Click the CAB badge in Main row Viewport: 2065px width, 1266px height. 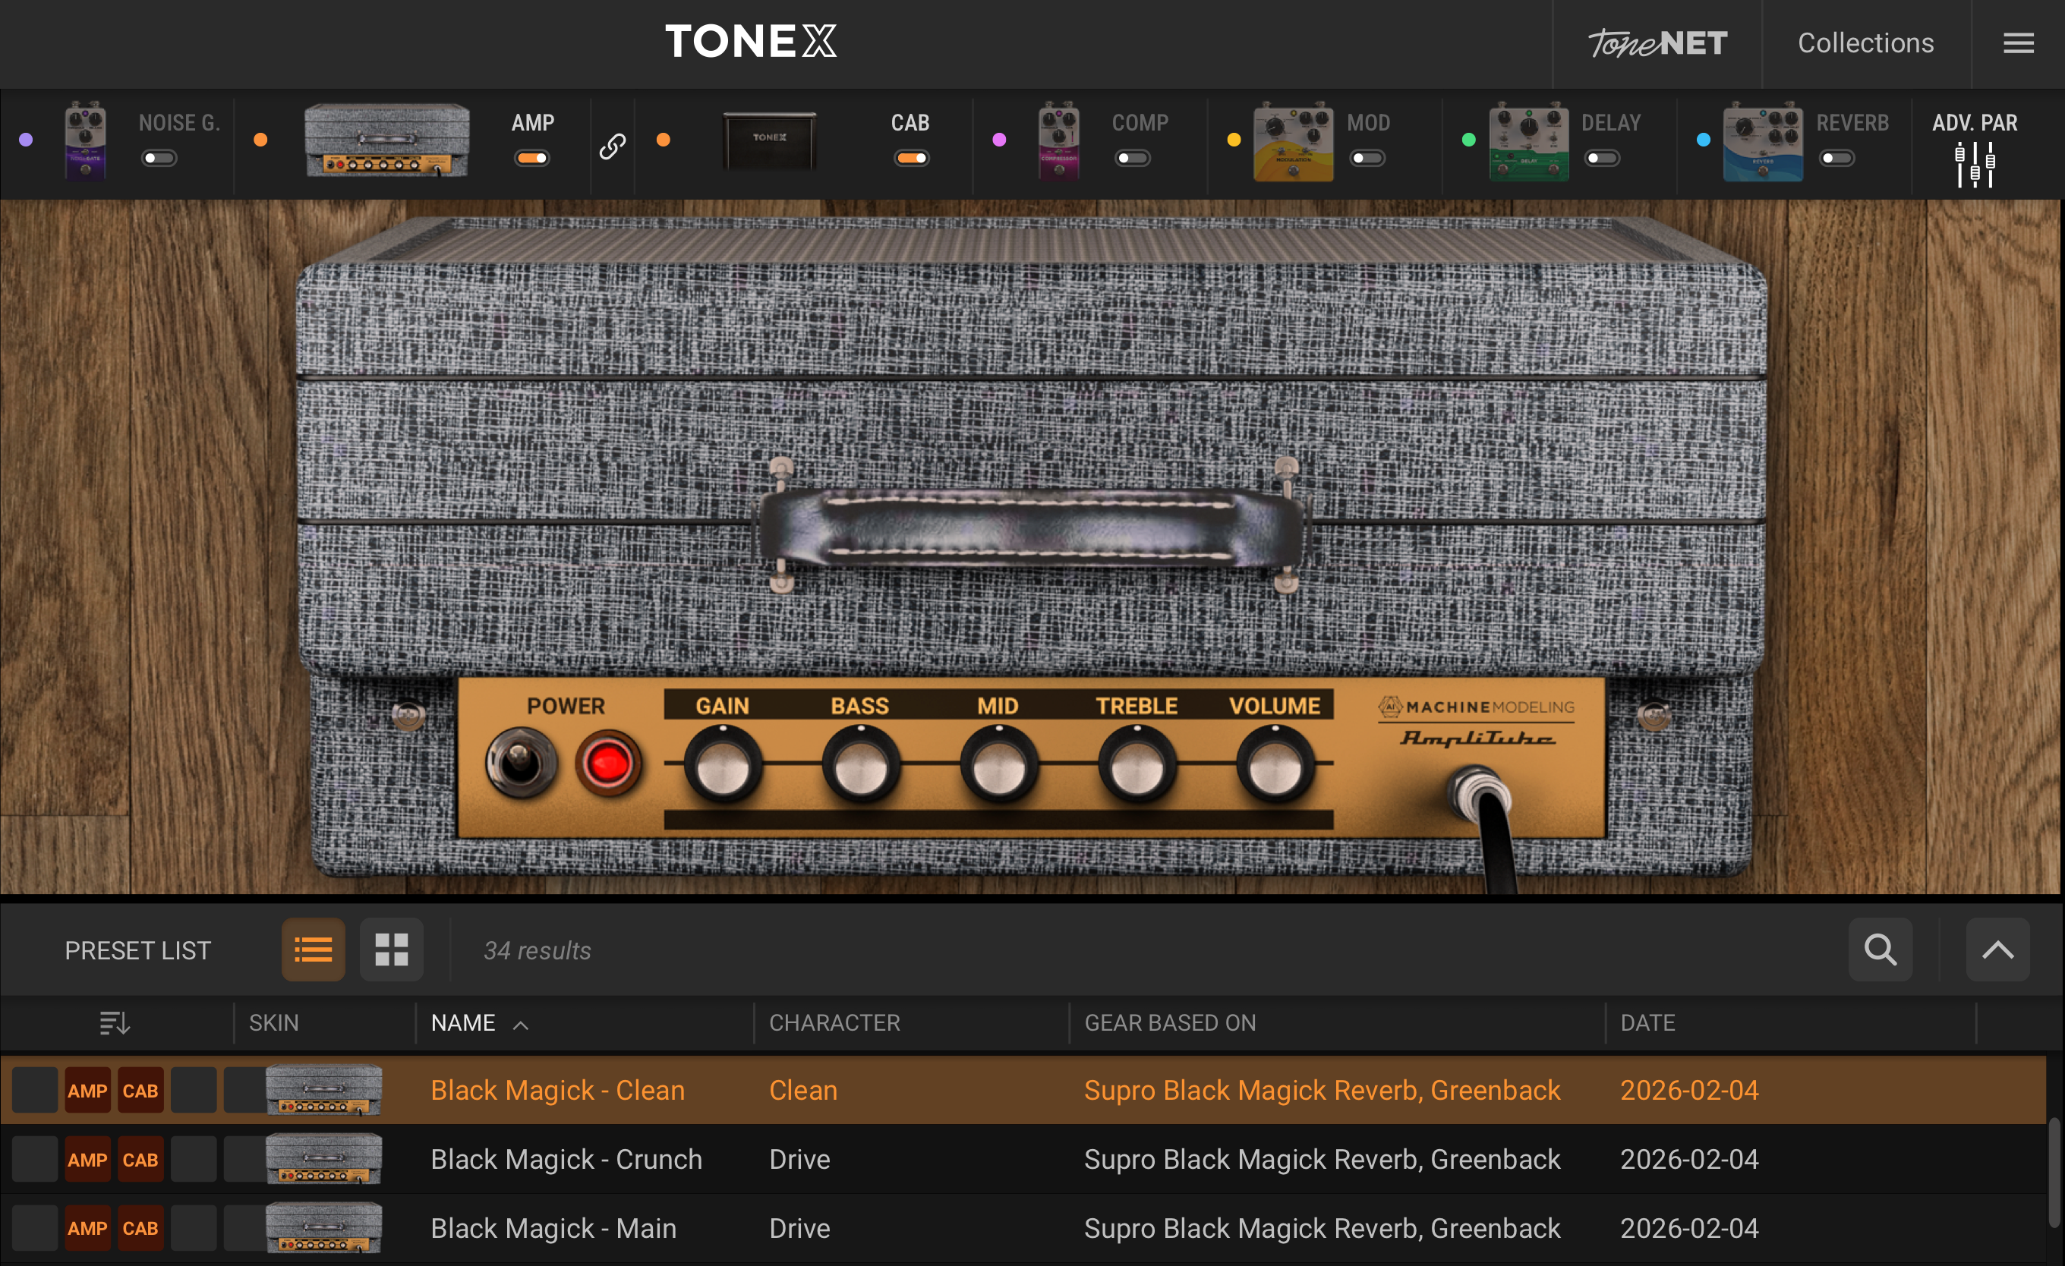click(x=140, y=1228)
